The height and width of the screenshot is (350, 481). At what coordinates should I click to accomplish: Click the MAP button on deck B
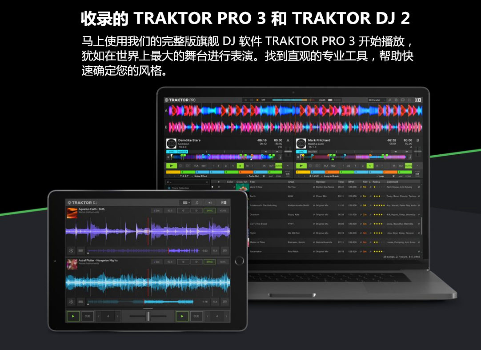(401, 176)
